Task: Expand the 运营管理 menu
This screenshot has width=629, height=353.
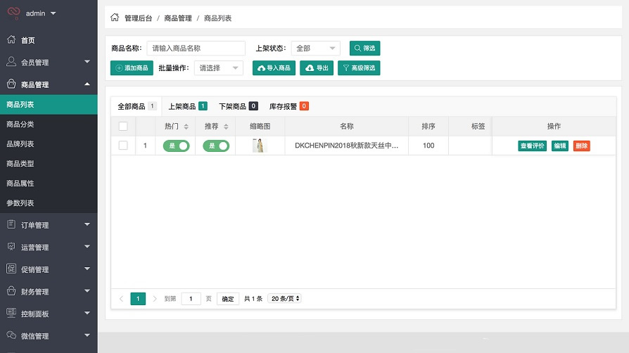Action: click(x=87, y=246)
